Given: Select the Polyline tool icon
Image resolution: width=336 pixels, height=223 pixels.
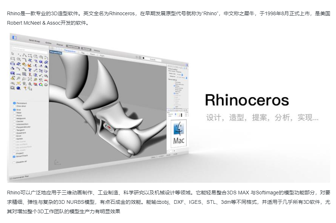Looking at the screenshot, I should (24, 55).
